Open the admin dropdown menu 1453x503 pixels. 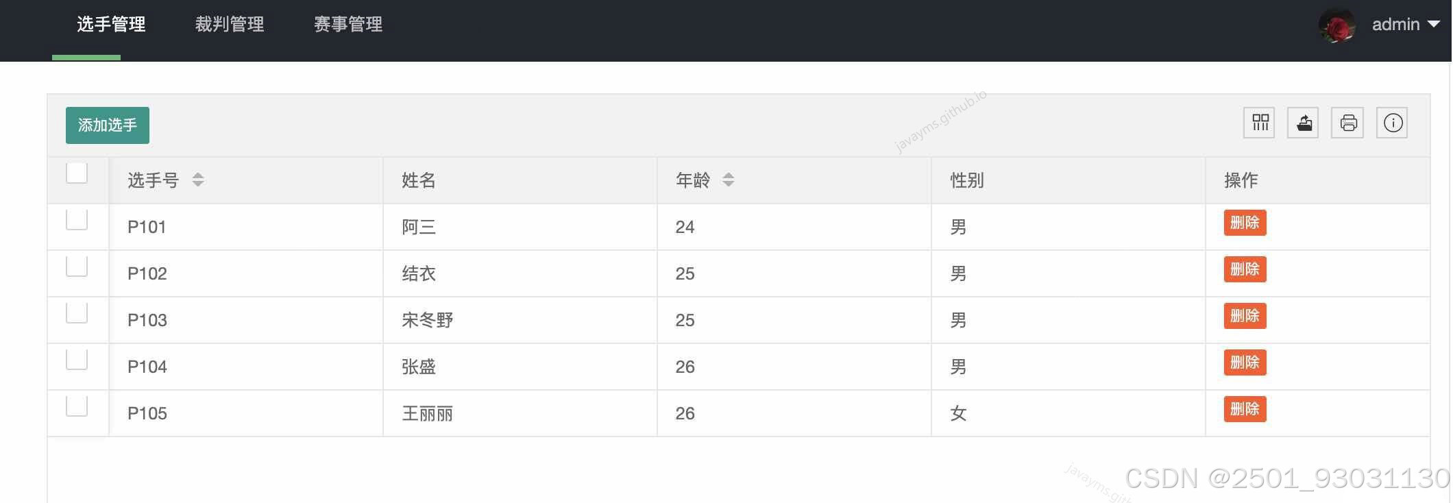point(1434,25)
